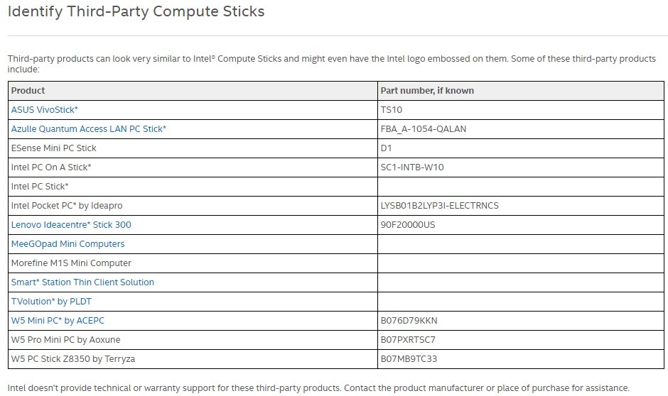This screenshot has width=668, height=396.
Task: Open Azulle Quantum Access LAN PC Stick link
Action: pos(88,129)
